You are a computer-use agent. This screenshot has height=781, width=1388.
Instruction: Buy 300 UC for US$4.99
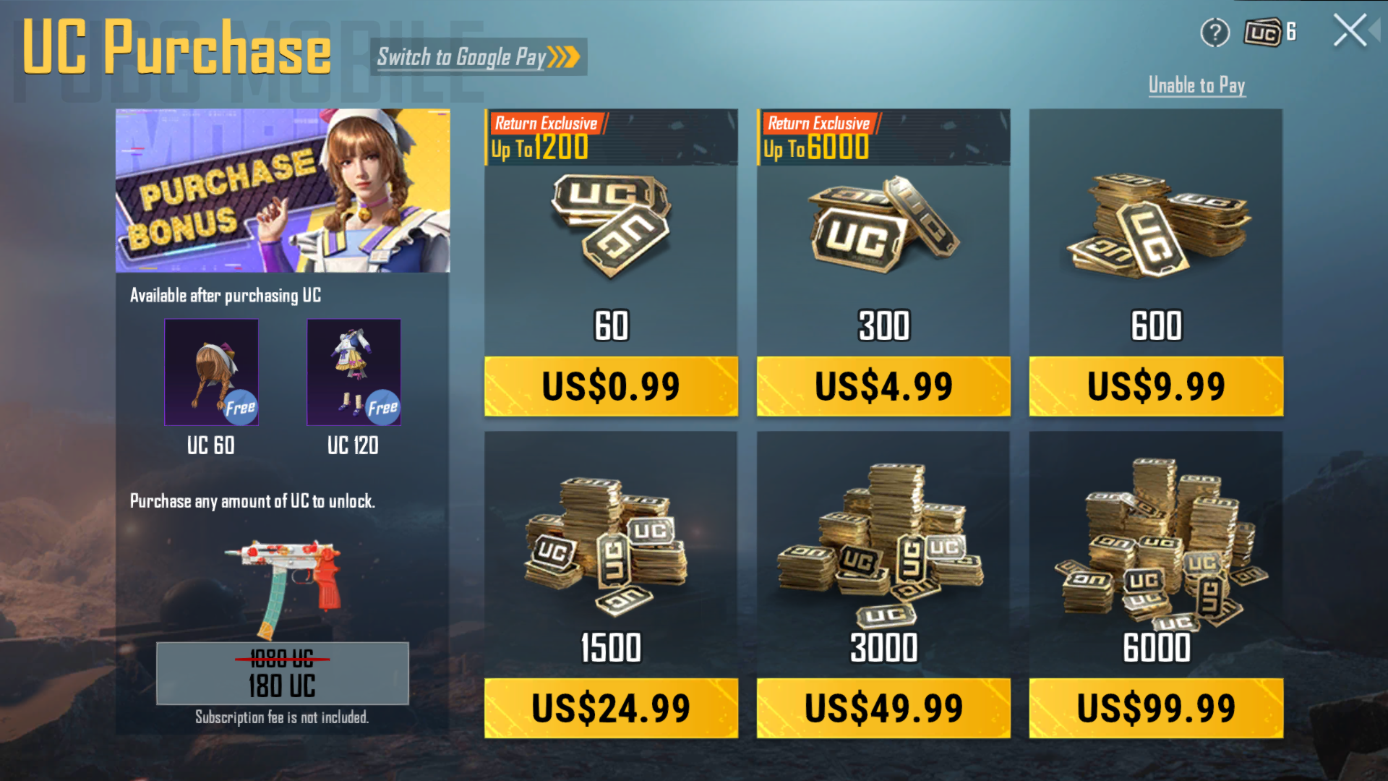pos(883,386)
